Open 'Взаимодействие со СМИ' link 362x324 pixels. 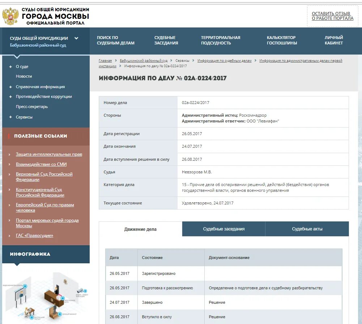[x=41, y=164]
